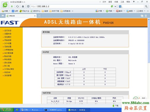This screenshot has width=150, height=112.
Task: Open the 工具 menu
Action: [x=122, y=2]
